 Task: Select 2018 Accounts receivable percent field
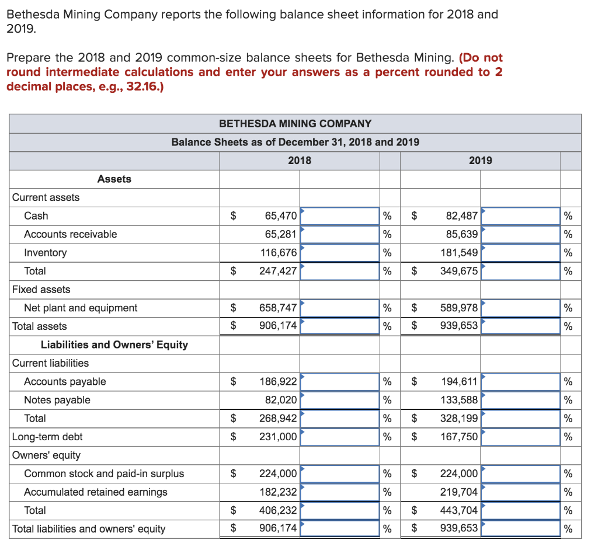point(339,234)
